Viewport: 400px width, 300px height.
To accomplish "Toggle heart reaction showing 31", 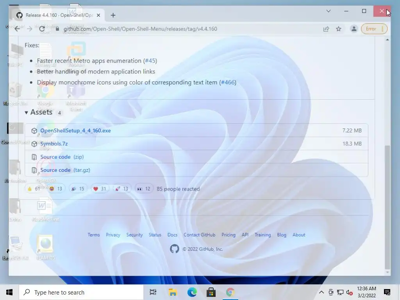I will [x=100, y=189].
